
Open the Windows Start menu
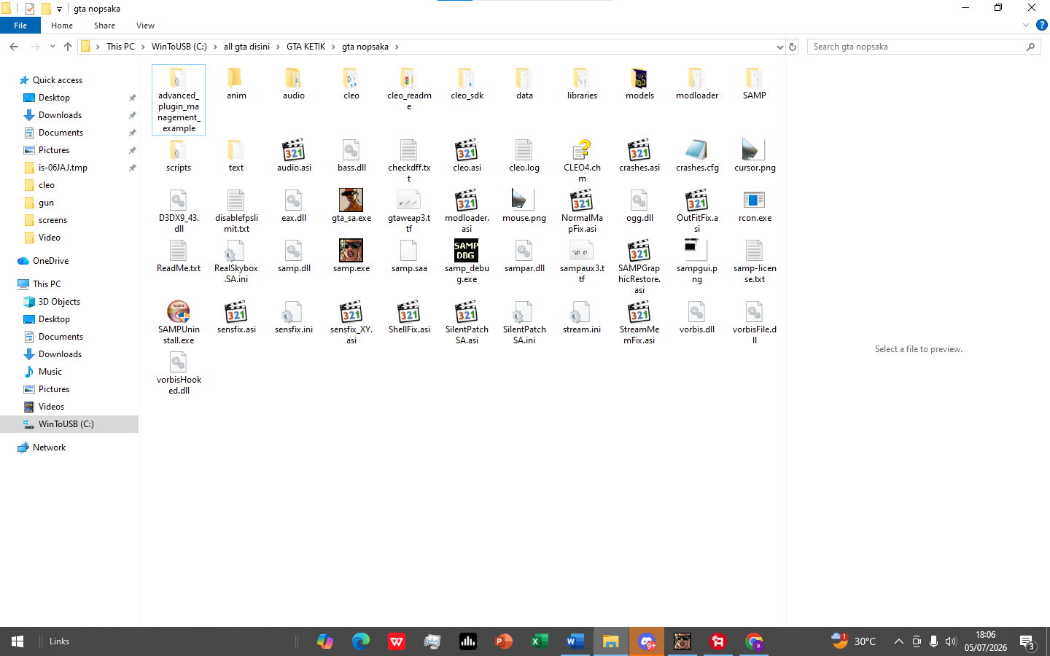[17, 641]
